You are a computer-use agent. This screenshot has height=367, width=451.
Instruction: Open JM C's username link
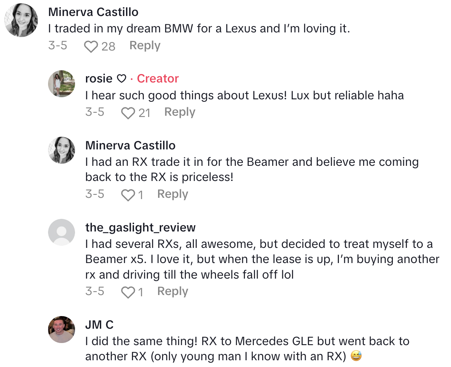(99, 325)
